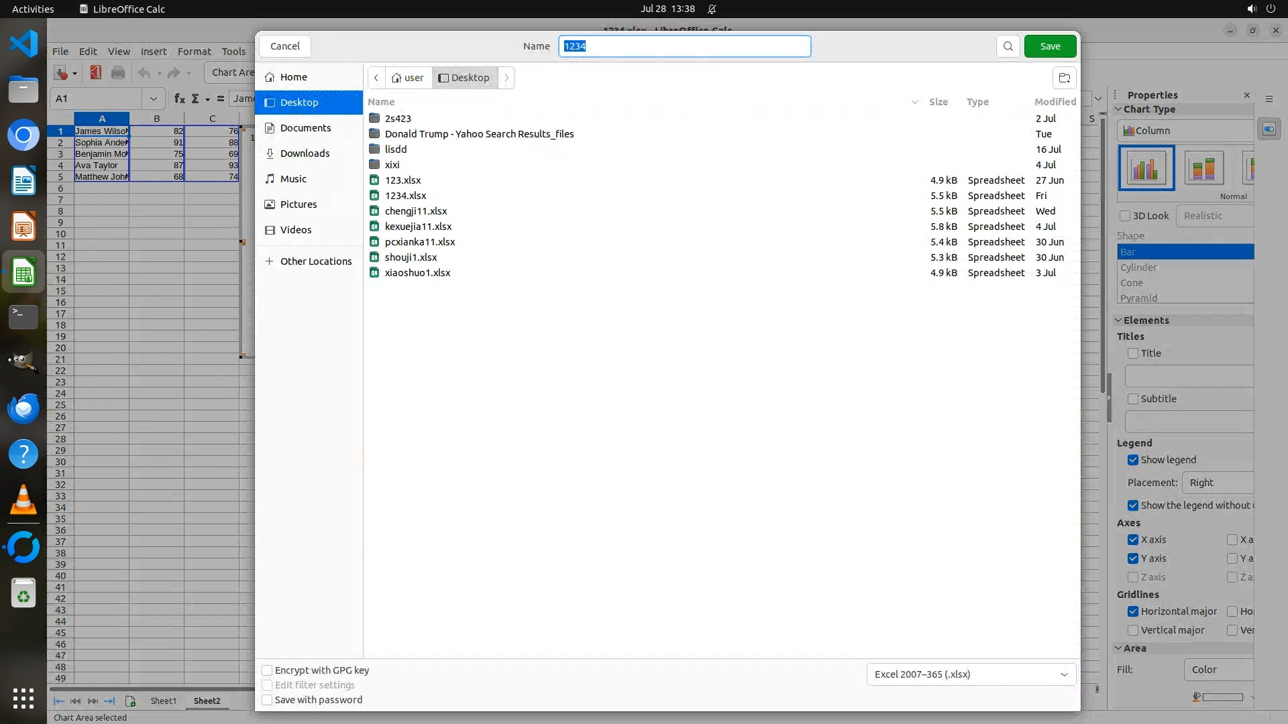Screen dimensions: 1288x724
Task: Open Music folder in sidebar
Action: pos(293,179)
